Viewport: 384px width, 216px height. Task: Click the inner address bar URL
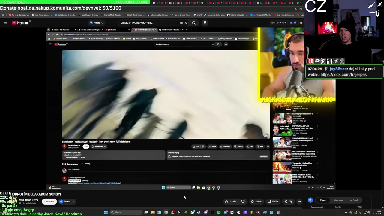86,34
